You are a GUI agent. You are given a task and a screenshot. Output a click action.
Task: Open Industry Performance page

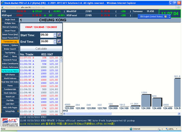pos(10,67)
